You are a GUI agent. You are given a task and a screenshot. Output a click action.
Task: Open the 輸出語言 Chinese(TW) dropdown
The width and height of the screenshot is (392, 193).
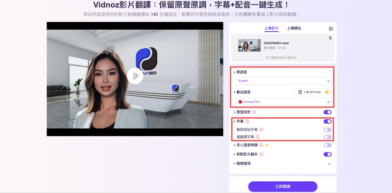[284, 102]
